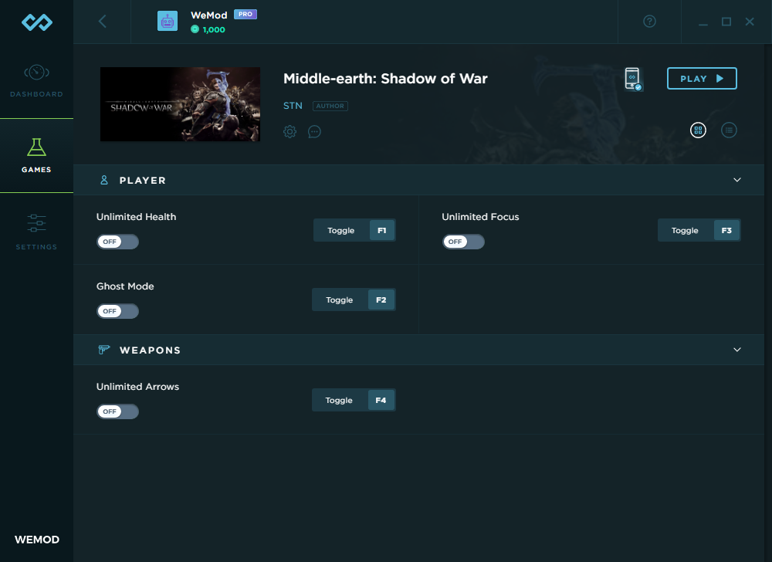Click the 1,000 points coin balance
Viewport: 772px width, 562px height.
click(x=208, y=29)
